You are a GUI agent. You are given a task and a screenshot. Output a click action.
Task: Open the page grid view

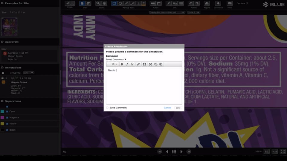pyautogui.click(x=174, y=151)
